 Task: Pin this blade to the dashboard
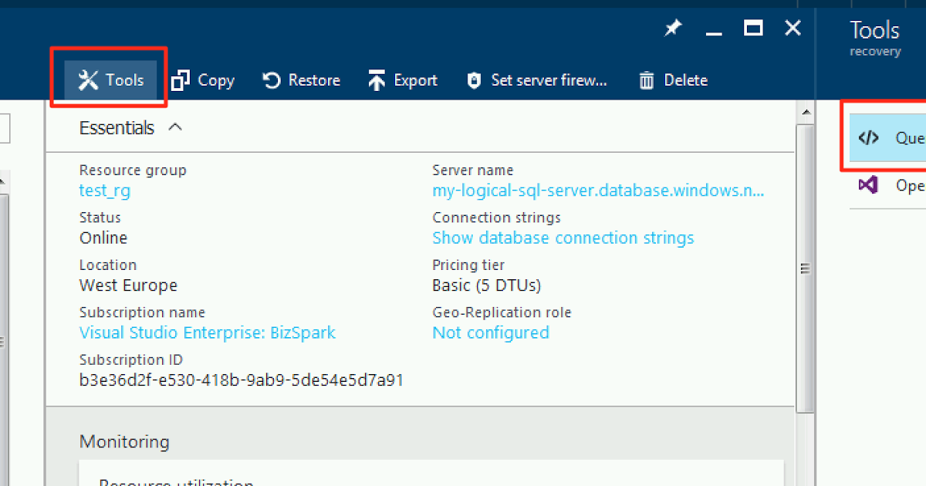click(672, 28)
